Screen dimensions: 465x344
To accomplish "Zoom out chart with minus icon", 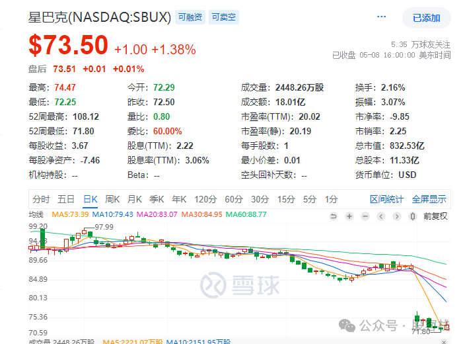I will (365, 216).
